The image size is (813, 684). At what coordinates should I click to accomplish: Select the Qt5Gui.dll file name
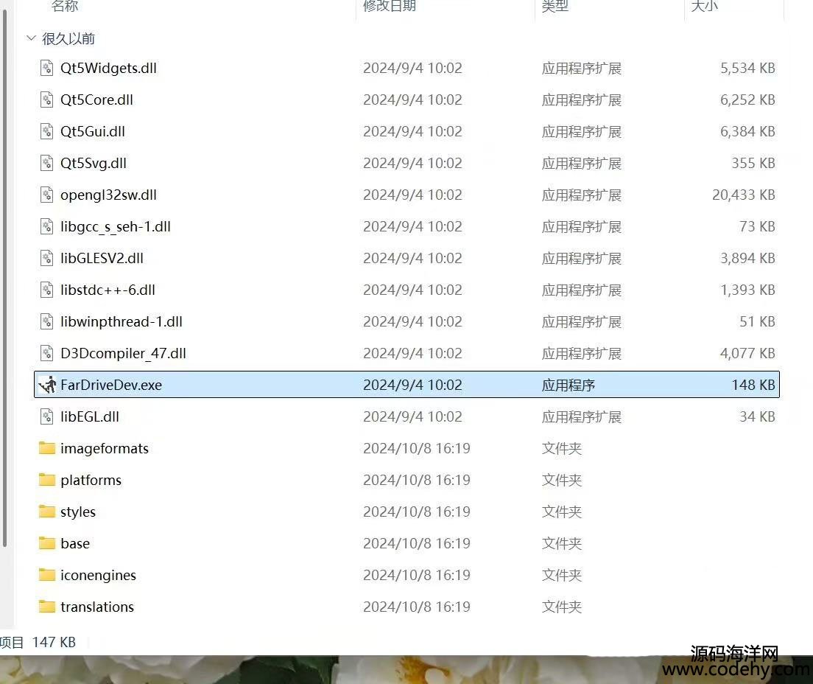pyautogui.click(x=93, y=131)
